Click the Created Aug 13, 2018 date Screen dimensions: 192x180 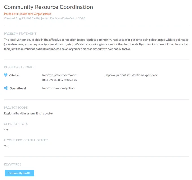click(19, 18)
